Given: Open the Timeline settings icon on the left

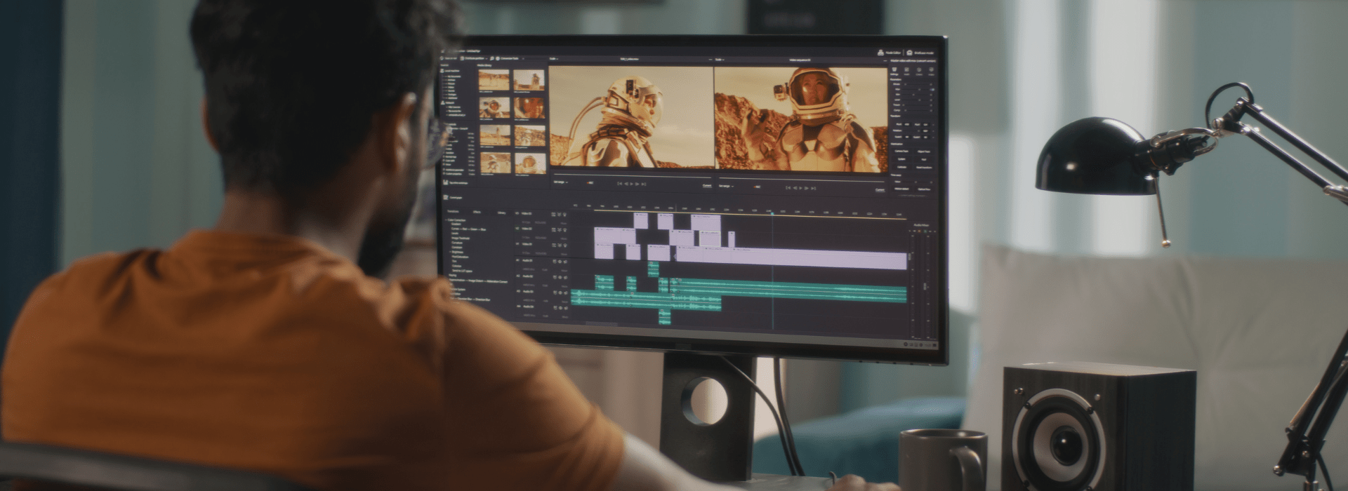Looking at the screenshot, I should [445, 182].
